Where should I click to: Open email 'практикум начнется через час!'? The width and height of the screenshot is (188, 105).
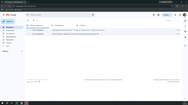tap(103, 30)
